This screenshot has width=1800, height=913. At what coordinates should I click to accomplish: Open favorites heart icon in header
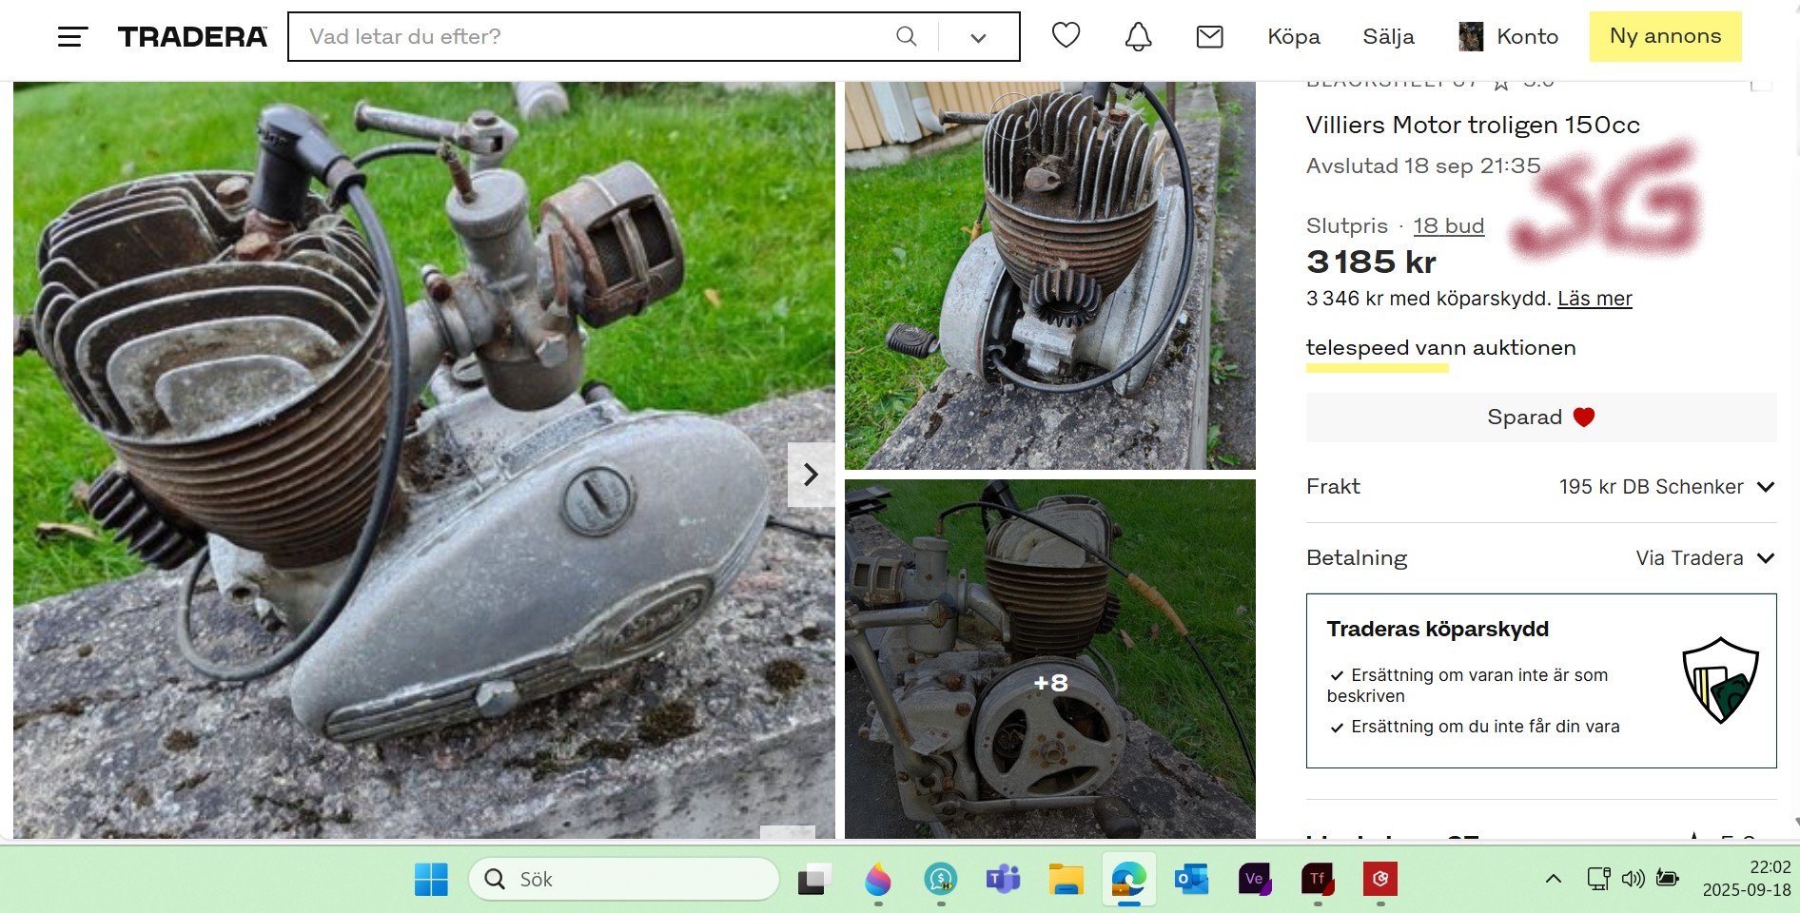pos(1066,36)
